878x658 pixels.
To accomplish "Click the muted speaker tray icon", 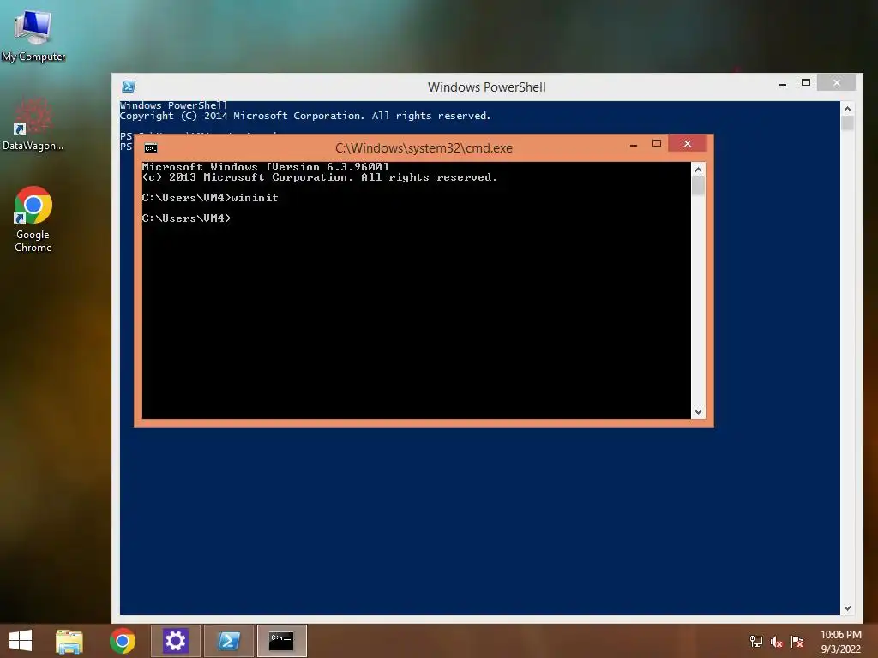I will point(776,642).
